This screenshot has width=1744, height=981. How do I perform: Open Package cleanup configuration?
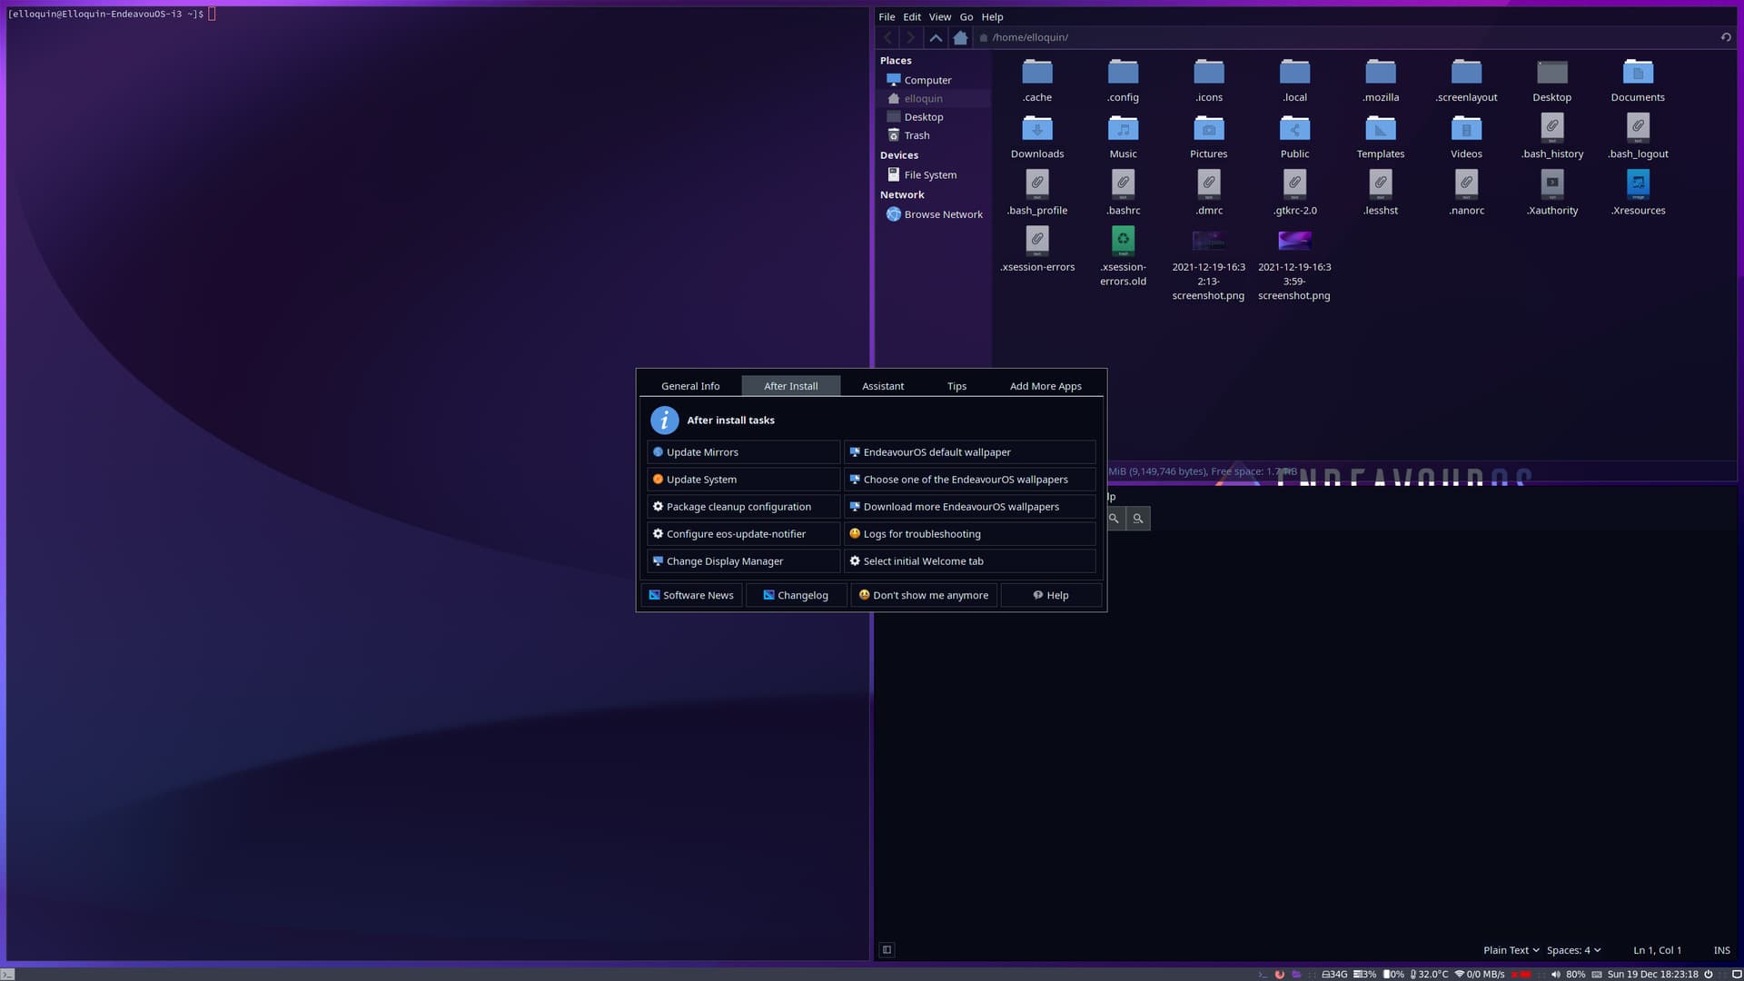pyautogui.click(x=743, y=507)
